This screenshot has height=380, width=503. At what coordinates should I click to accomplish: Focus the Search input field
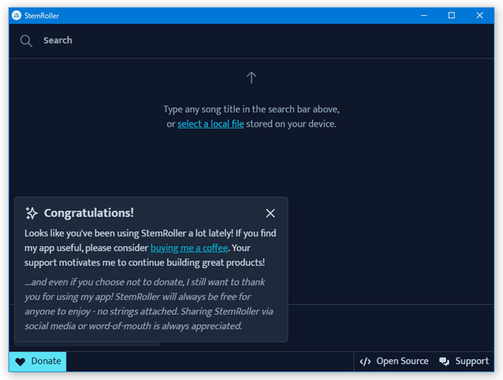point(251,41)
